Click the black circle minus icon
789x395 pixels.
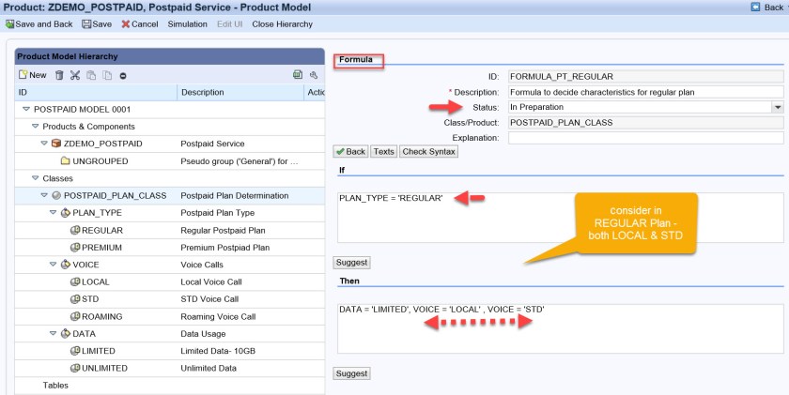(123, 75)
